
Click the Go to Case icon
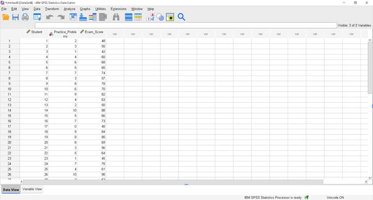(x=73, y=17)
